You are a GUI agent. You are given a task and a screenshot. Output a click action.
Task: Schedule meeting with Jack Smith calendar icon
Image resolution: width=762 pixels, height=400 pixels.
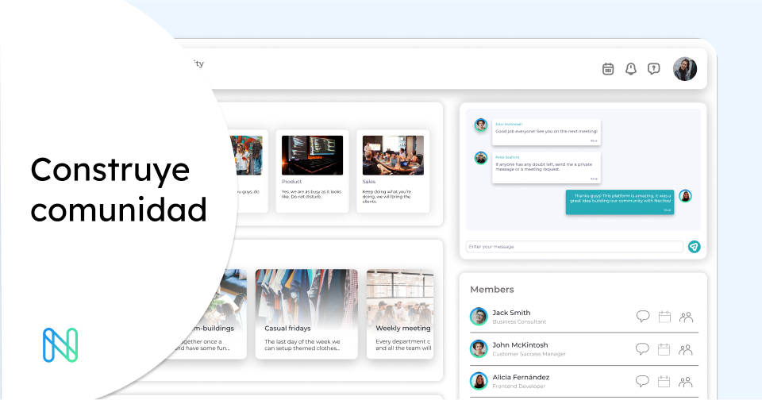[664, 317]
